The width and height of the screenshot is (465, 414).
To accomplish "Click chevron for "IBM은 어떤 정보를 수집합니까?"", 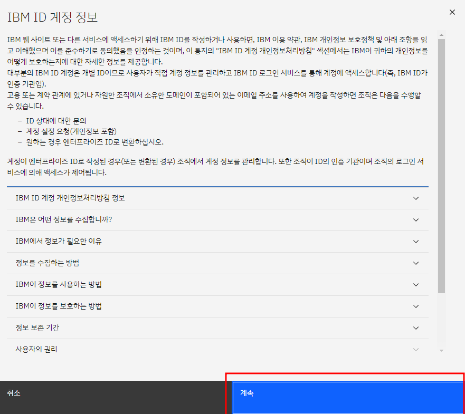I will 416,219.
